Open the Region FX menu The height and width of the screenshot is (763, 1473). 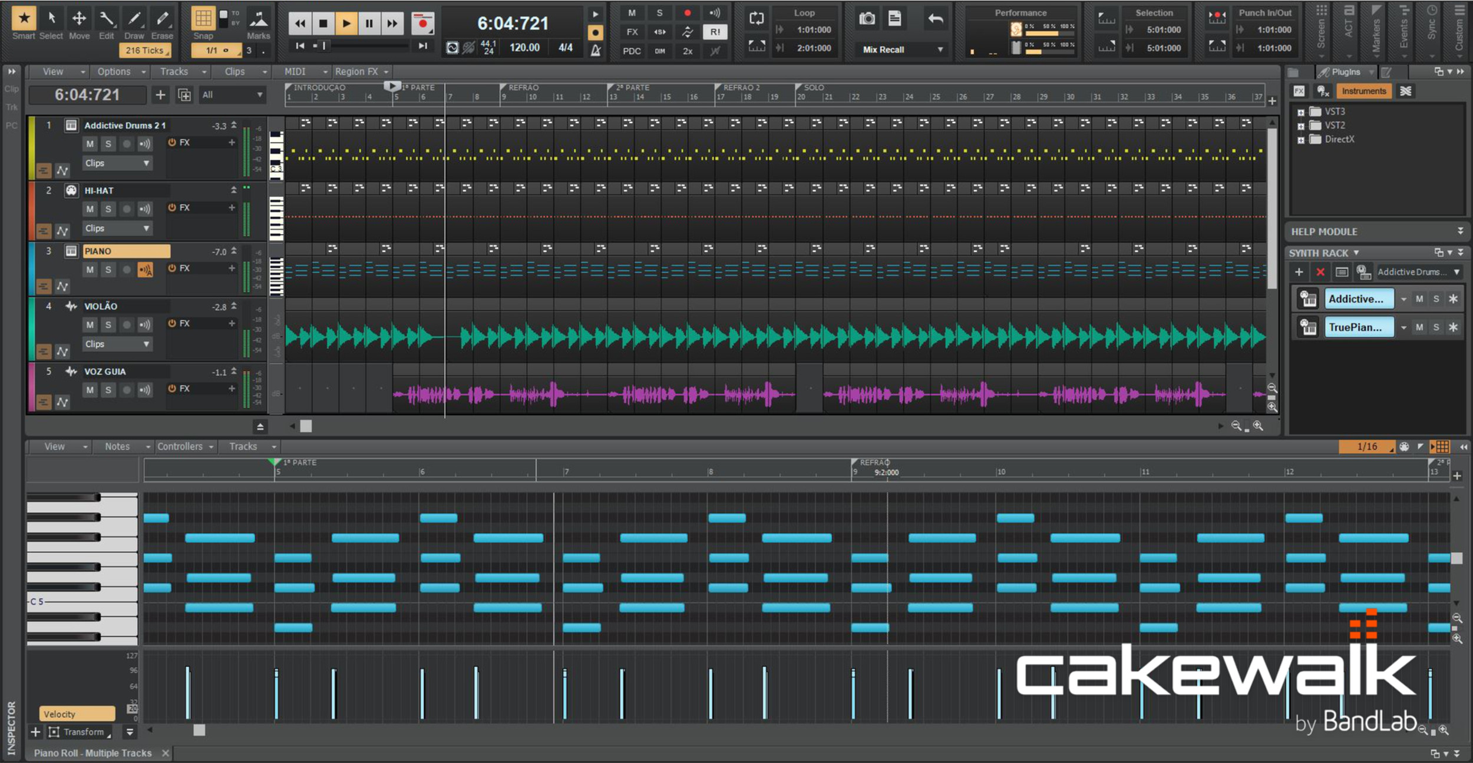pos(361,72)
